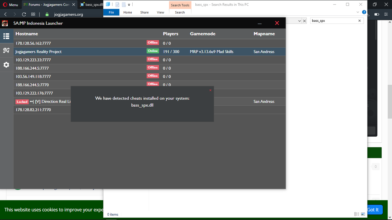Screen dimensions: 392x220
Task: Select Jogjagamers Reality Project server
Action: click(149, 52)
